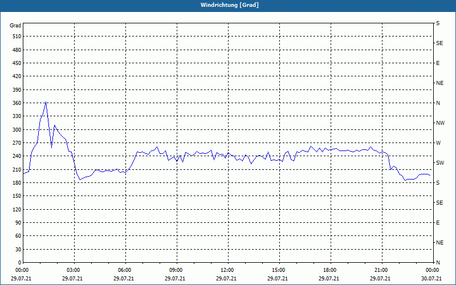Click the 270 degree axis label
This screenshot has height=285, width=456.
click(x=17, y=143)
